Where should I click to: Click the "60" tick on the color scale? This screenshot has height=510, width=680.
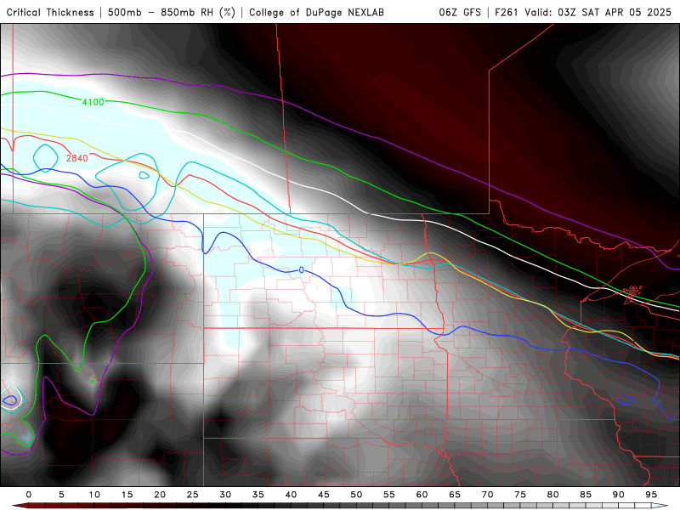pos(422,495)
